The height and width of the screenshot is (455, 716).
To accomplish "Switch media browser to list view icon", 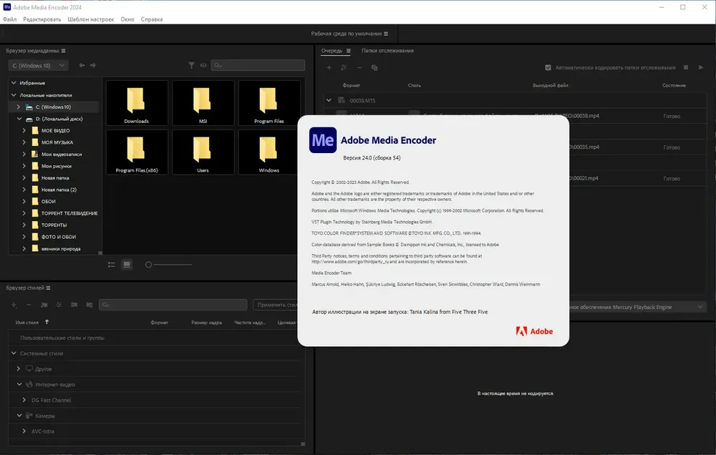I will [112, 264].
